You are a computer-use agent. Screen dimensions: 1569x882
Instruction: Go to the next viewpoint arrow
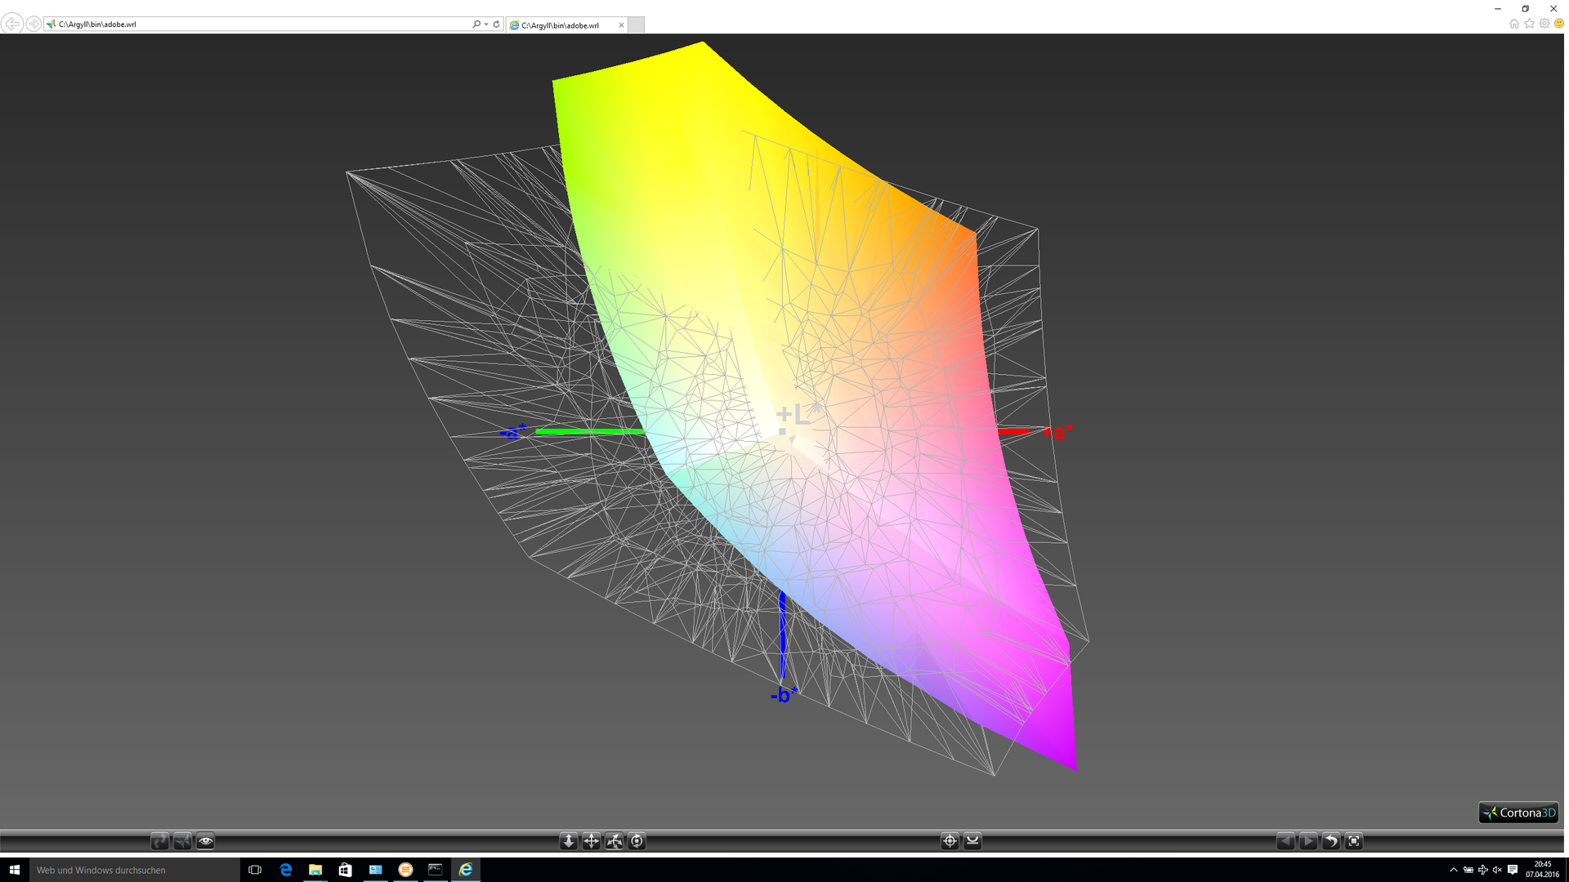click(1307, 841)
